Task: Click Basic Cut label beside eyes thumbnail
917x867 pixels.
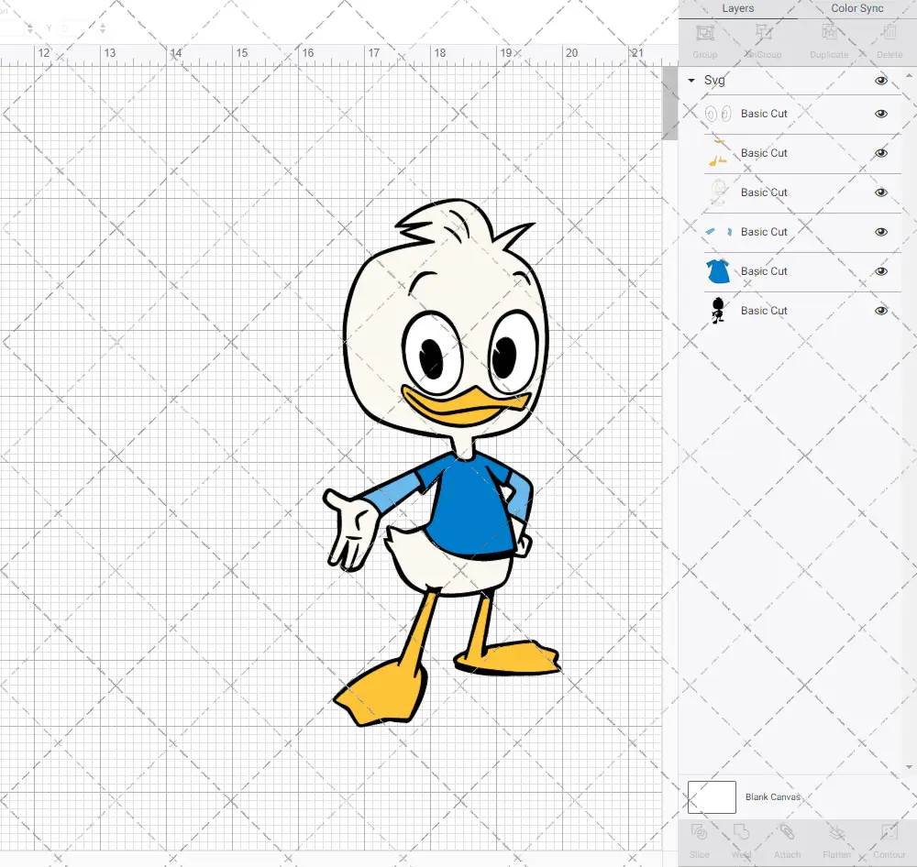Action: (x=764, y=114)
